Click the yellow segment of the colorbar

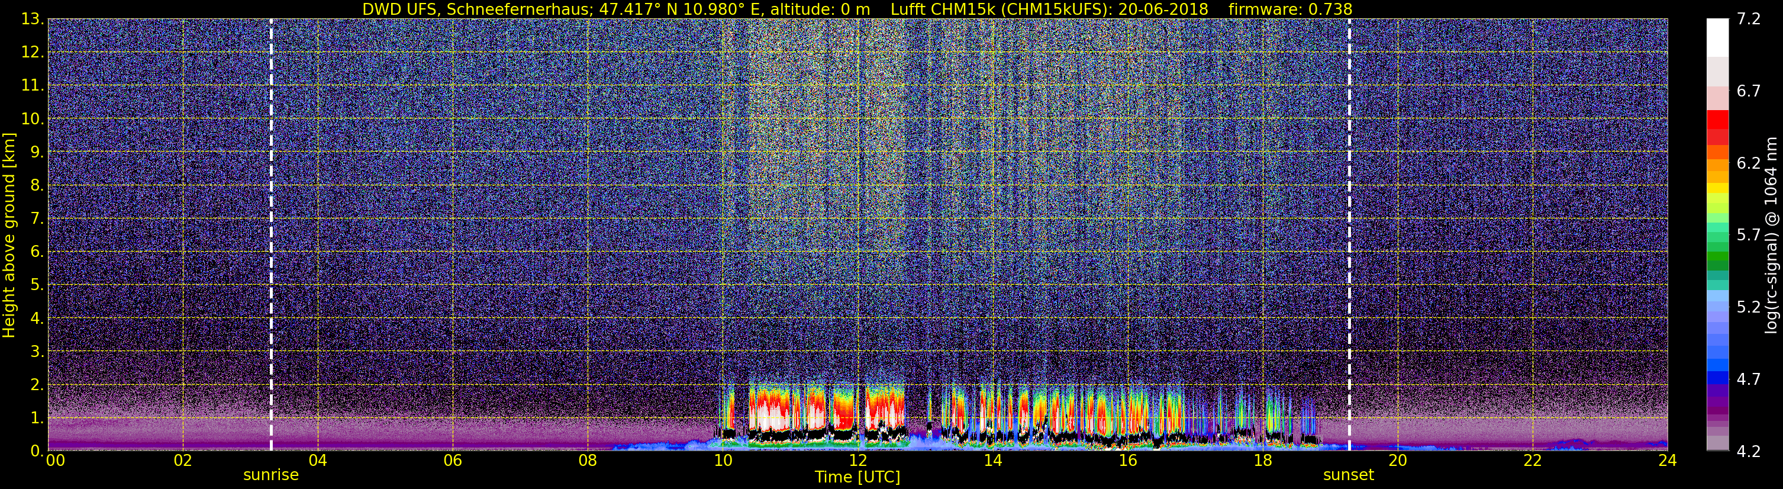coord(1717,188)
